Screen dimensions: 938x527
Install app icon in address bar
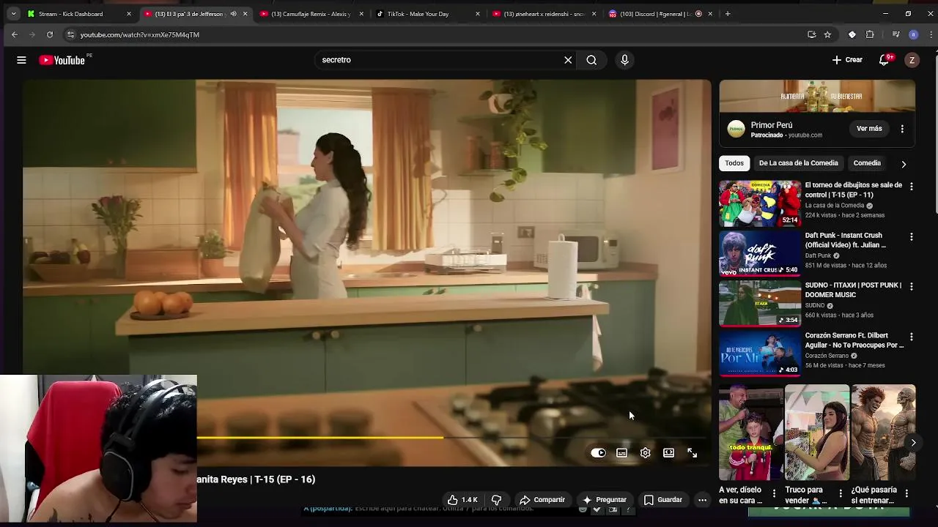click(x=811, y=34)
